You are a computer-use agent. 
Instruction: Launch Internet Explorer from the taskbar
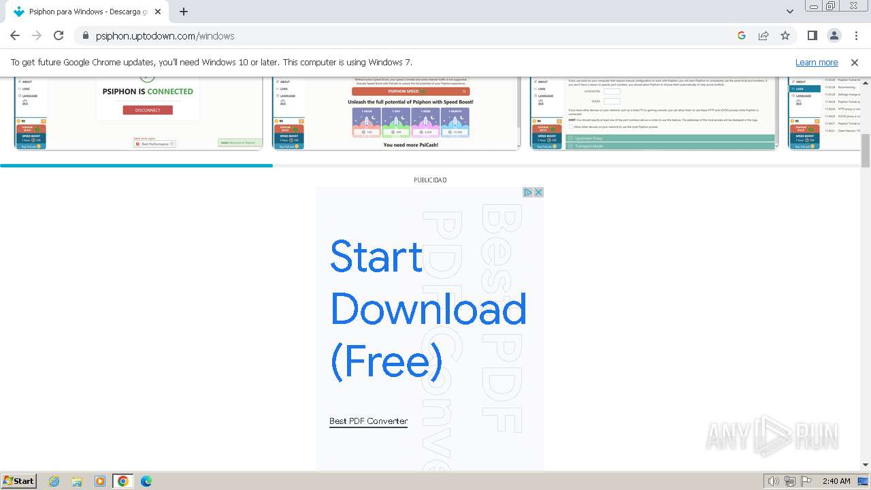tap(54, 481)
